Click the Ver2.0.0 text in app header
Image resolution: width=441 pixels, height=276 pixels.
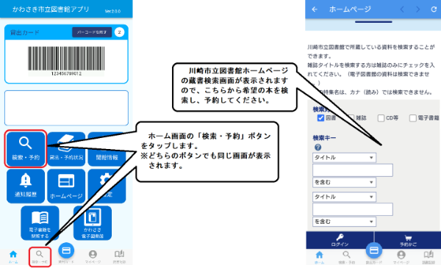(112, 11)
